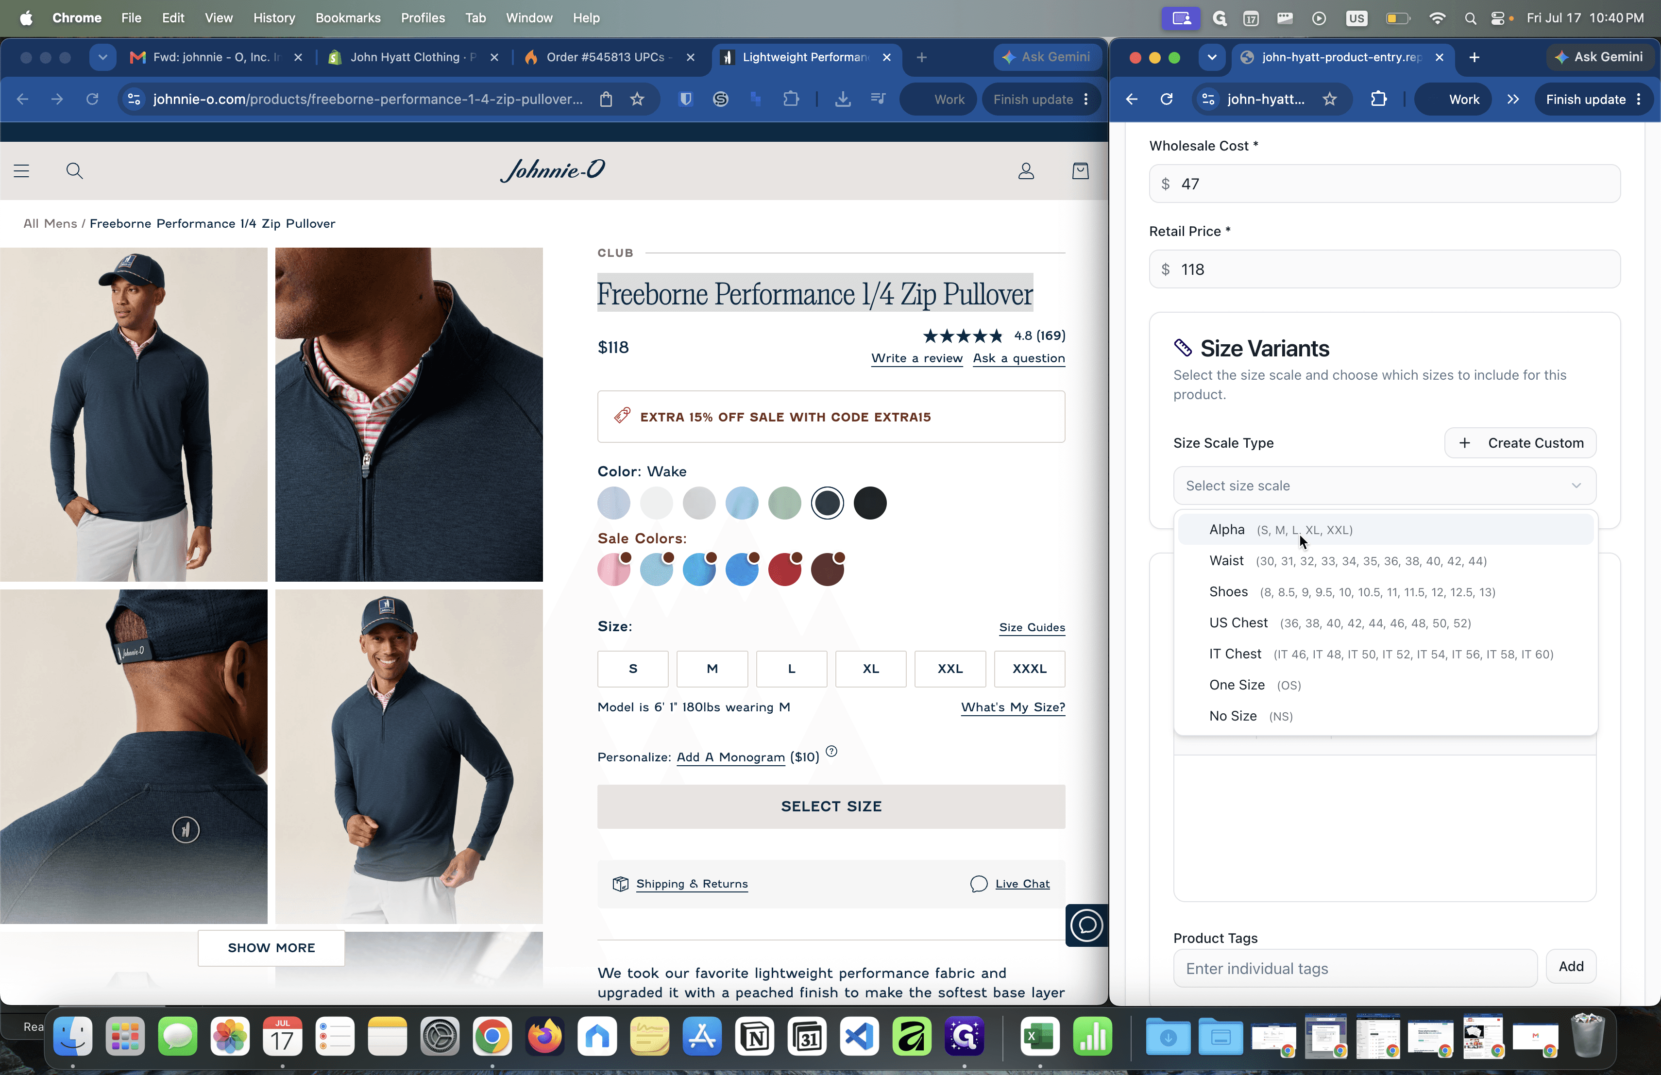Select size XXXL button

coord(1030,668)
